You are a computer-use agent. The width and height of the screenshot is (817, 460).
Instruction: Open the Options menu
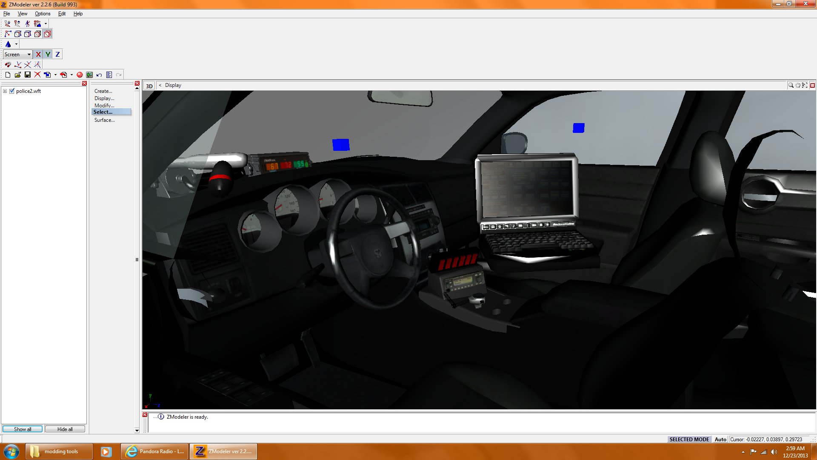click(x=42, y=14)
